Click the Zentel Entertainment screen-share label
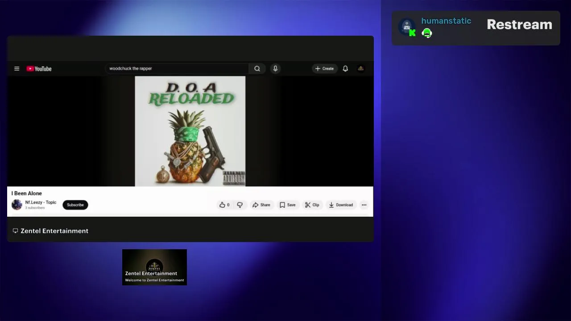571x321 pixels. 54,230
